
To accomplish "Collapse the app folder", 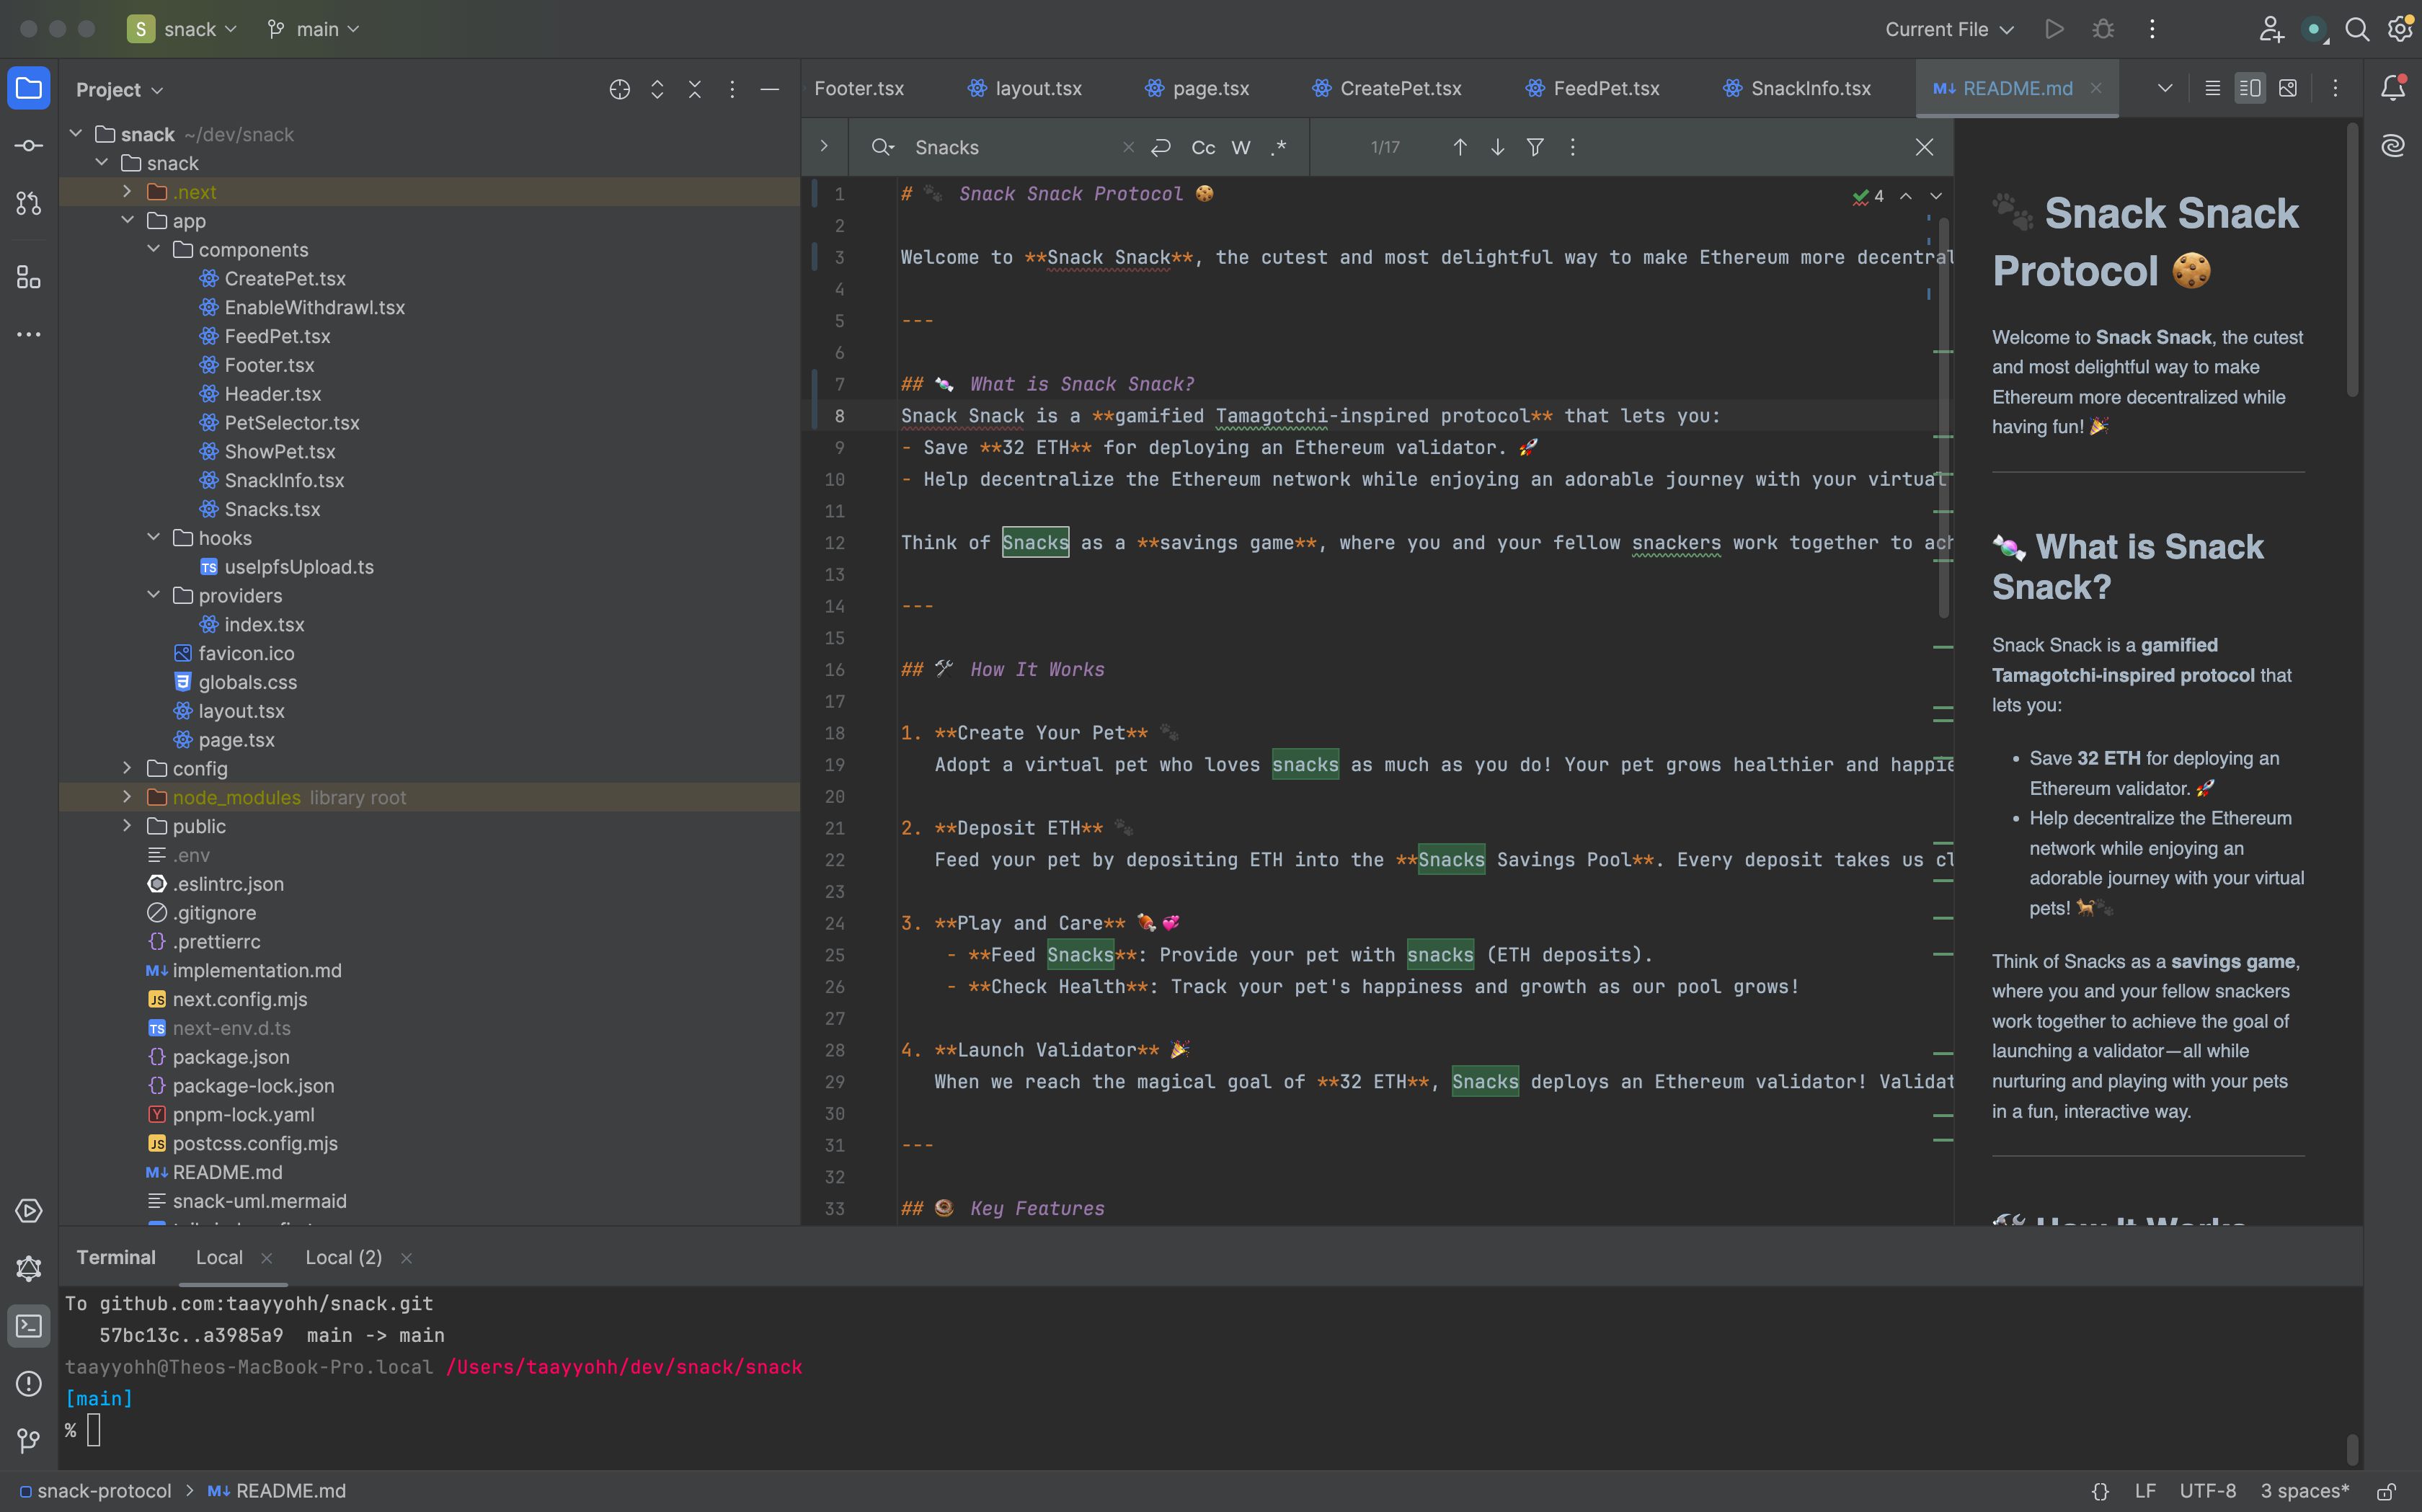I will pyautogui.click(x=127, y=220).
